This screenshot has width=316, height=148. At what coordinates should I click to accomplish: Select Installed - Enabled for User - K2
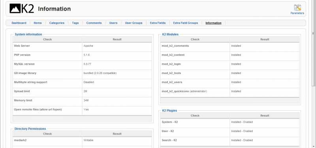point(242,131)
